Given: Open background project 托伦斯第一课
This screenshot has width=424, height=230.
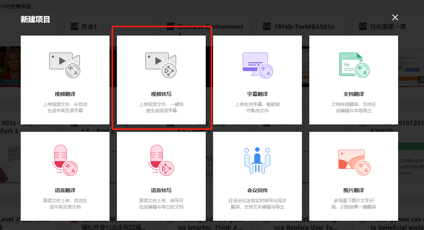Looking at the screenshot, I should point(388,27).
